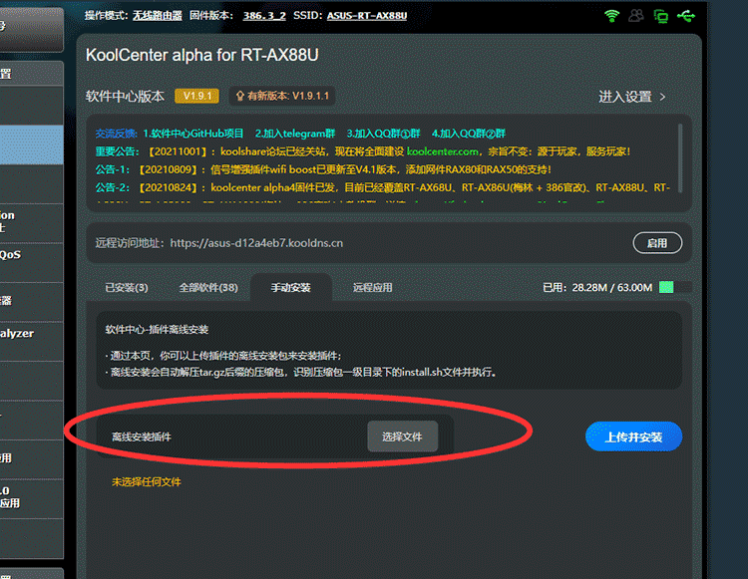
Task: Click the network map monitor icon
Action: coord(660,17)
